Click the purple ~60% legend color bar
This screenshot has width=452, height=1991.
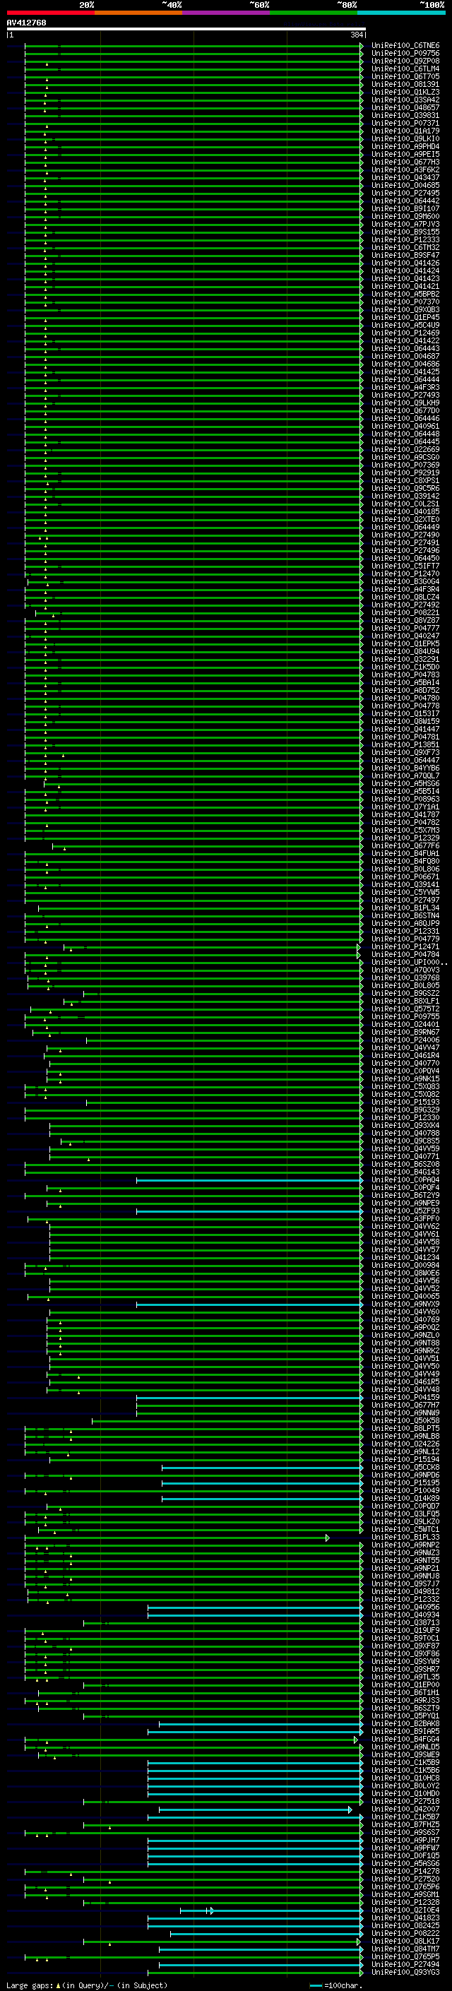point(227,13)
